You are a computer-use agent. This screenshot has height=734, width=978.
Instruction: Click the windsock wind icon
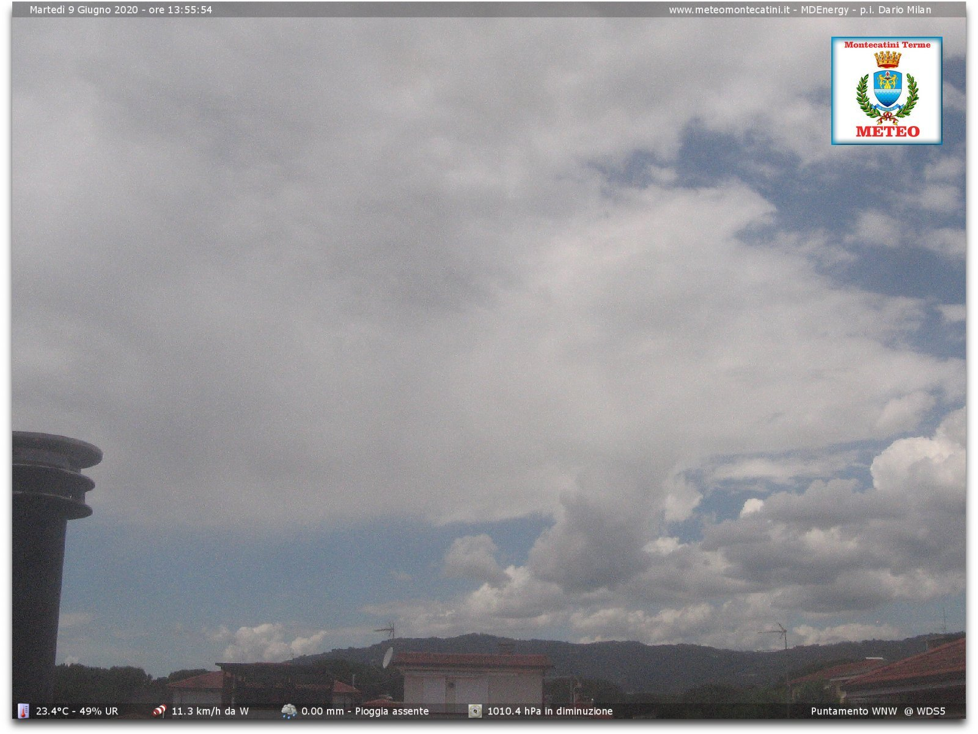(160, 711)
